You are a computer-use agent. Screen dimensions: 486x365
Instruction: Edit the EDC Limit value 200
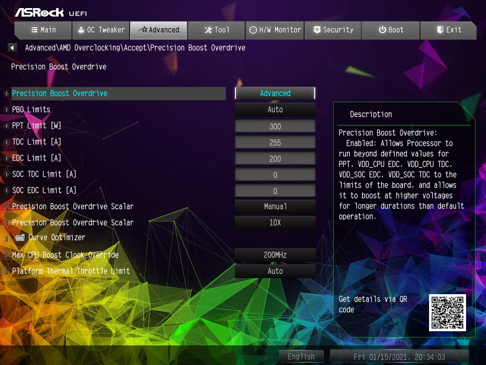[x=275, y=159]
